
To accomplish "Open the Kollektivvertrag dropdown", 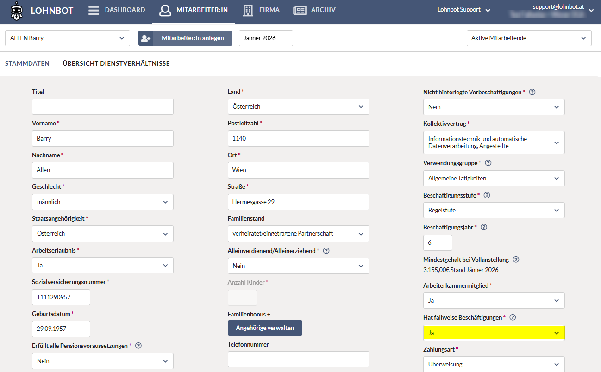I will coord(494,143).
